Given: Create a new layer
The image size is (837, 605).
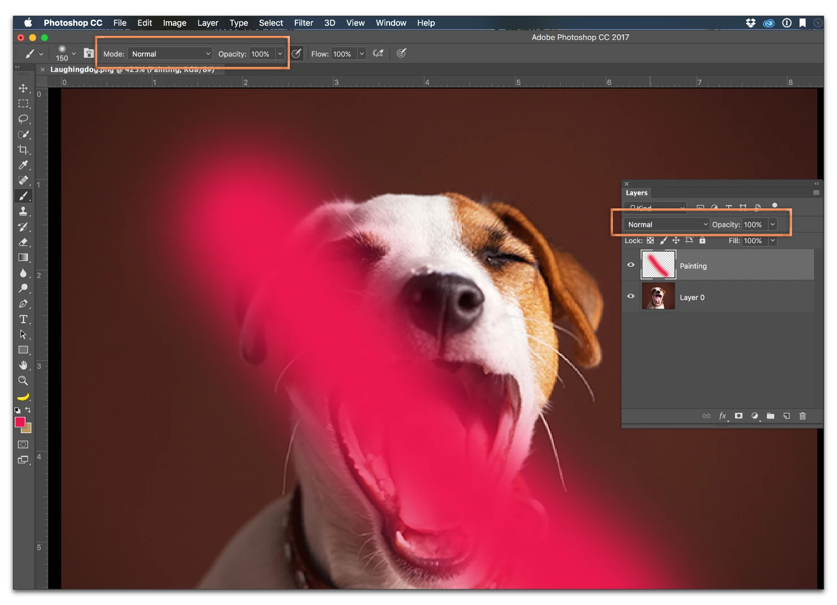Looking at the screenshot, I should (787, 416).
